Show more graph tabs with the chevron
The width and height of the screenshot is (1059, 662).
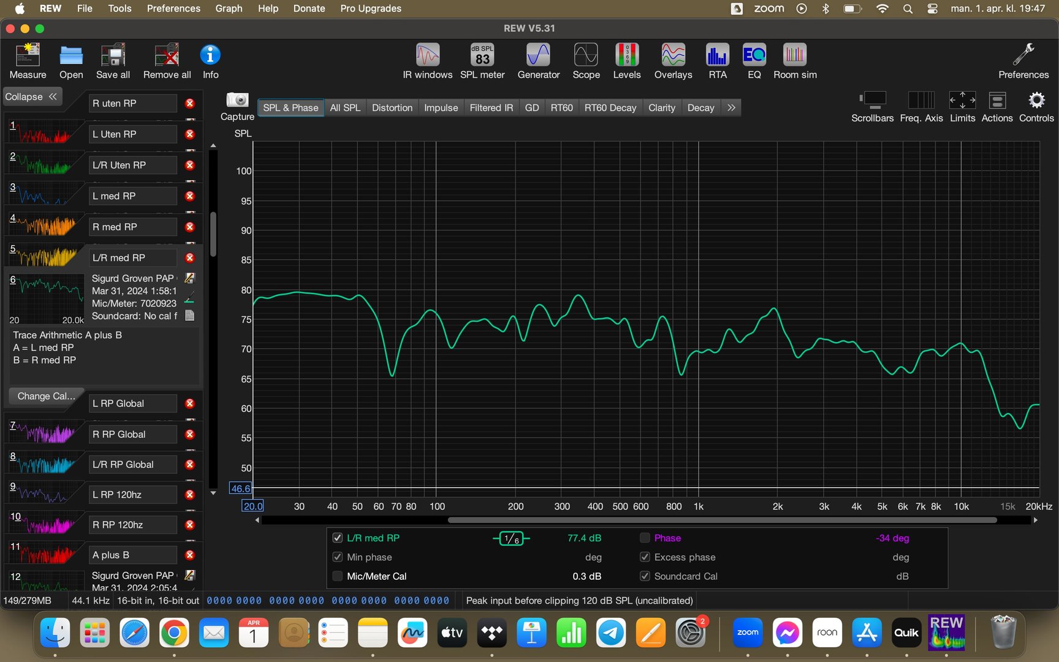point(731,108)
